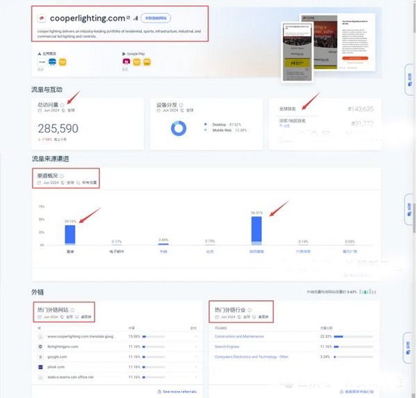Click the info icon beside 热门外链网站

(72, 310)
